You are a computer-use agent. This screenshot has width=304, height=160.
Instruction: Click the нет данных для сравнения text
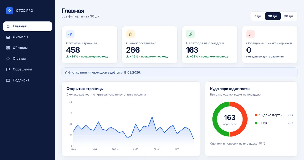pyautogui.click(x=265, y=57)
